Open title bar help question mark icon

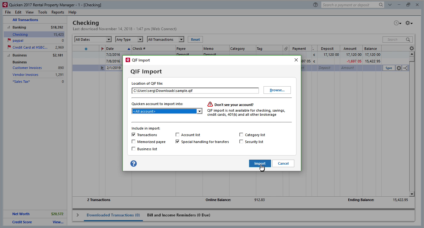(x=315, y=5)
